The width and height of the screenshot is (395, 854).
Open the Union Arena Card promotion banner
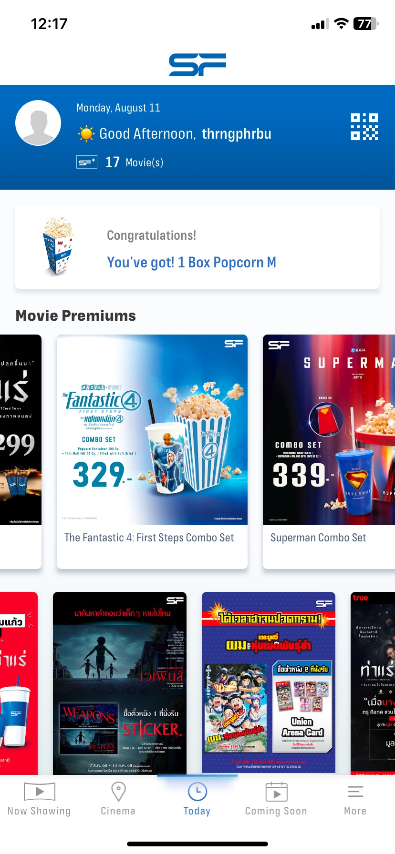pos(269,683)
